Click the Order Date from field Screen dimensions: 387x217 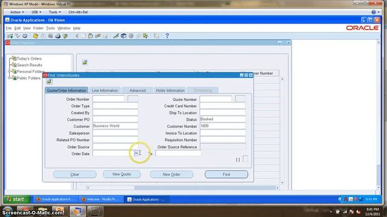coord(113,154)
